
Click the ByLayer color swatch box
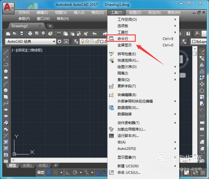(194, 42)
